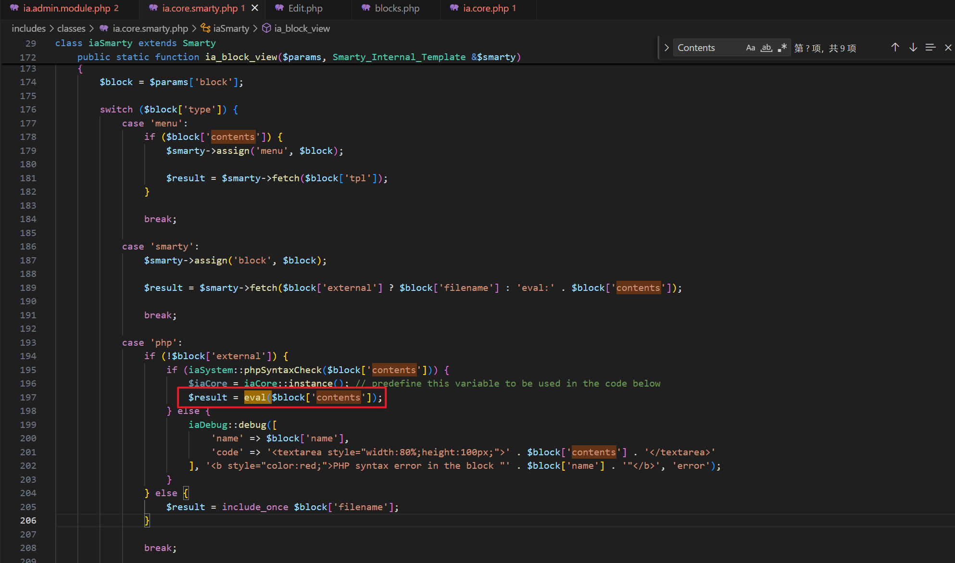Click $smarty->assign('menu', $block) on line 179
Screen dimensions: 955x563
click(255, 151)
